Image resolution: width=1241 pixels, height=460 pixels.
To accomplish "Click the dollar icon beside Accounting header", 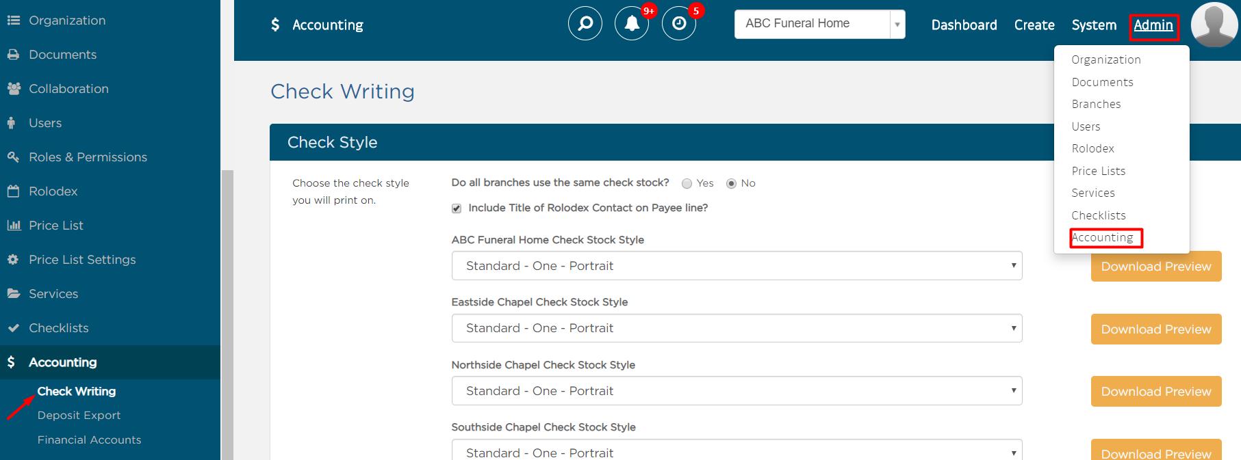I will [275, 25].
